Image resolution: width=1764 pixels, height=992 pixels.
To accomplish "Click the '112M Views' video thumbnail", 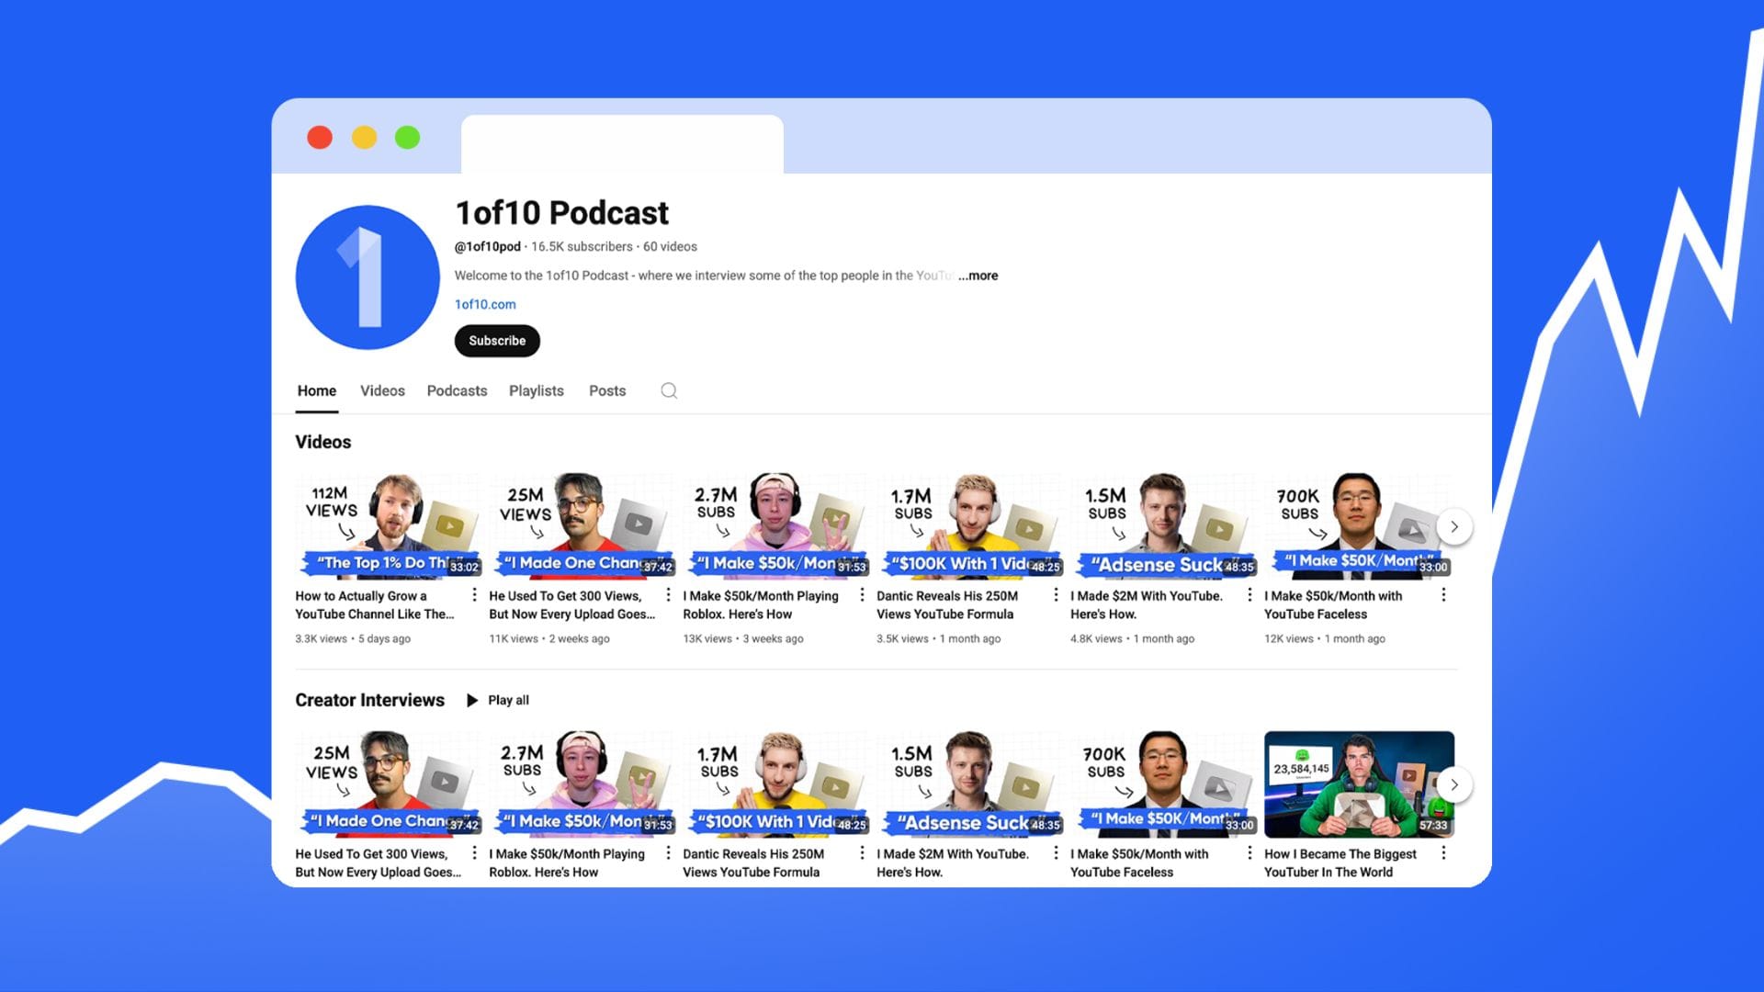I will [x=387, y=525].
